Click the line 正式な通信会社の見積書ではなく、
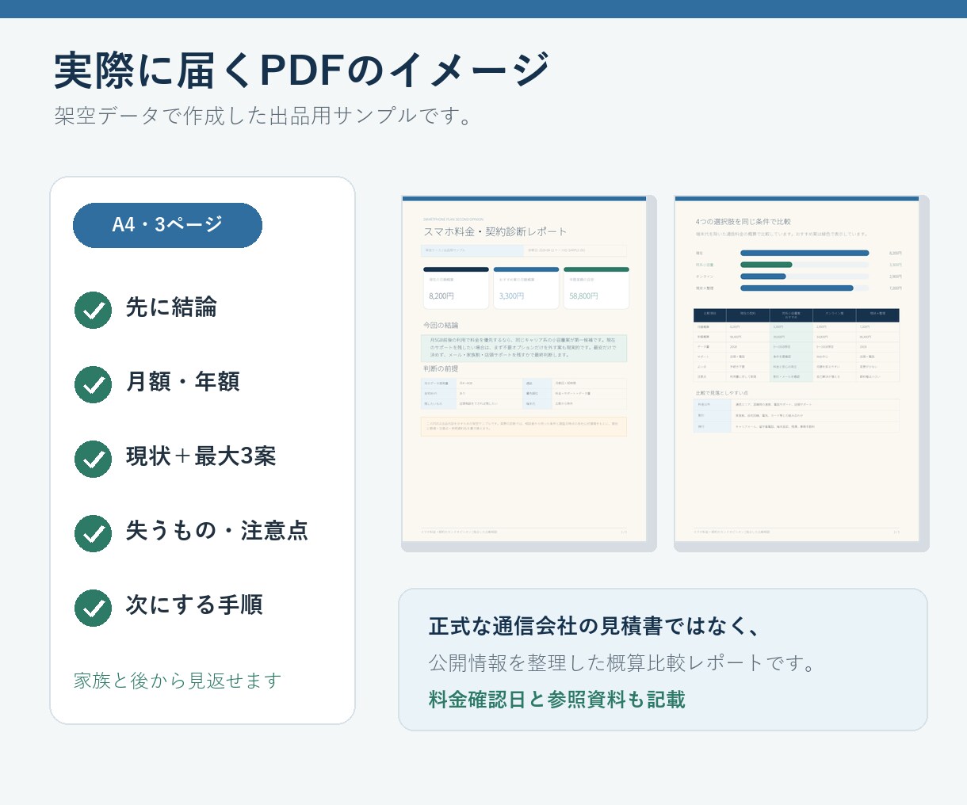Viewport: 967px width, 805px height. pos(596,627)
